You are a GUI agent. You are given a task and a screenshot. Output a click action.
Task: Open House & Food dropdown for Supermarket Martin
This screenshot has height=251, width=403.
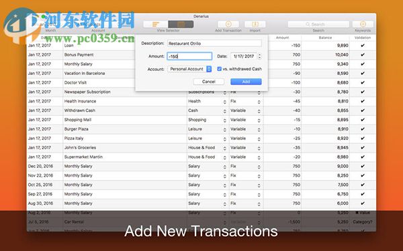[207, 157]
